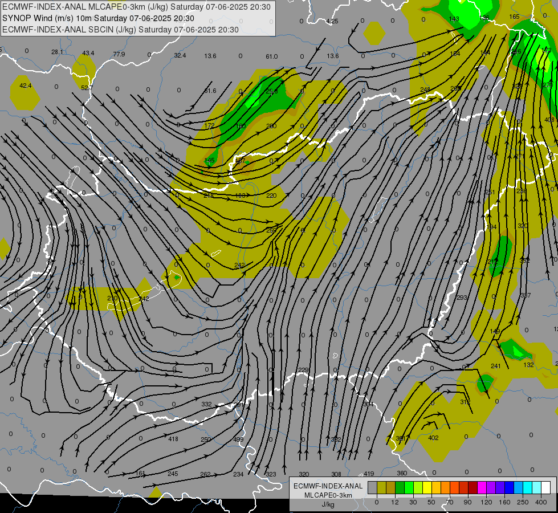558x513 pixels.
Task: Click the map value '212'
Action: click(492, 262)
